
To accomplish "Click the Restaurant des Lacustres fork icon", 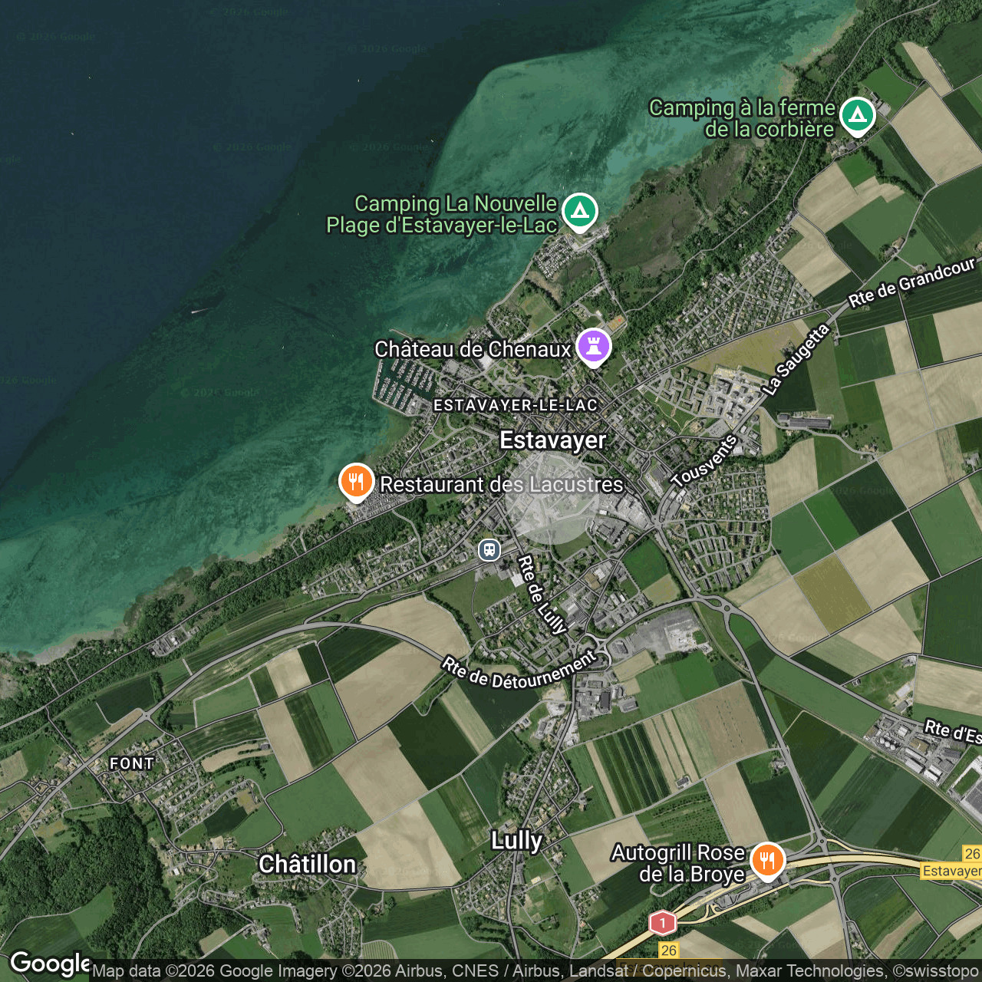I will [x=356, y=483].
